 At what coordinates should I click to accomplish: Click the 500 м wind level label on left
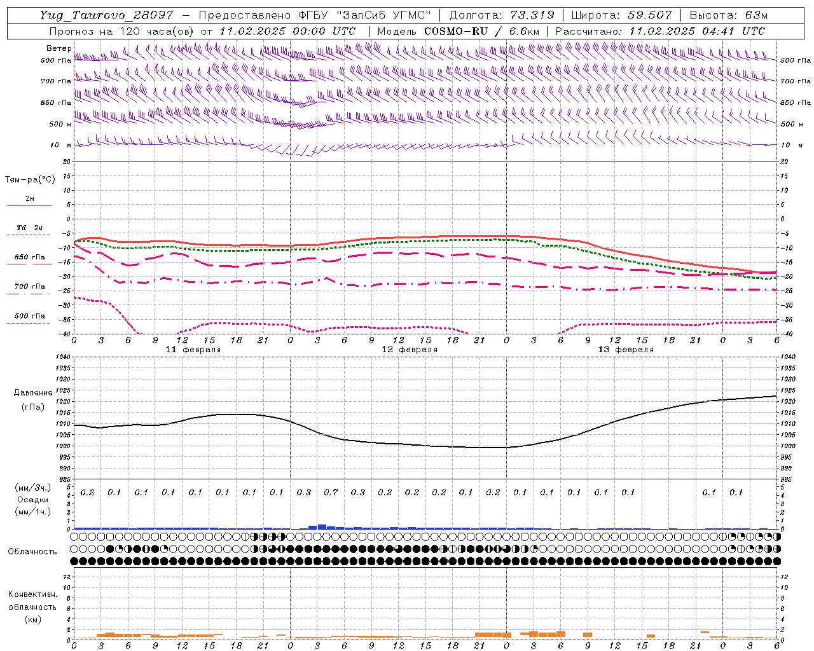[x=60, y=124]
